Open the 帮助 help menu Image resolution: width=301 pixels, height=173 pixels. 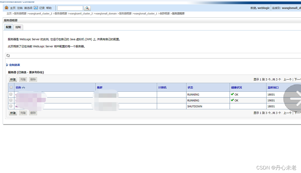click(49, 8)
